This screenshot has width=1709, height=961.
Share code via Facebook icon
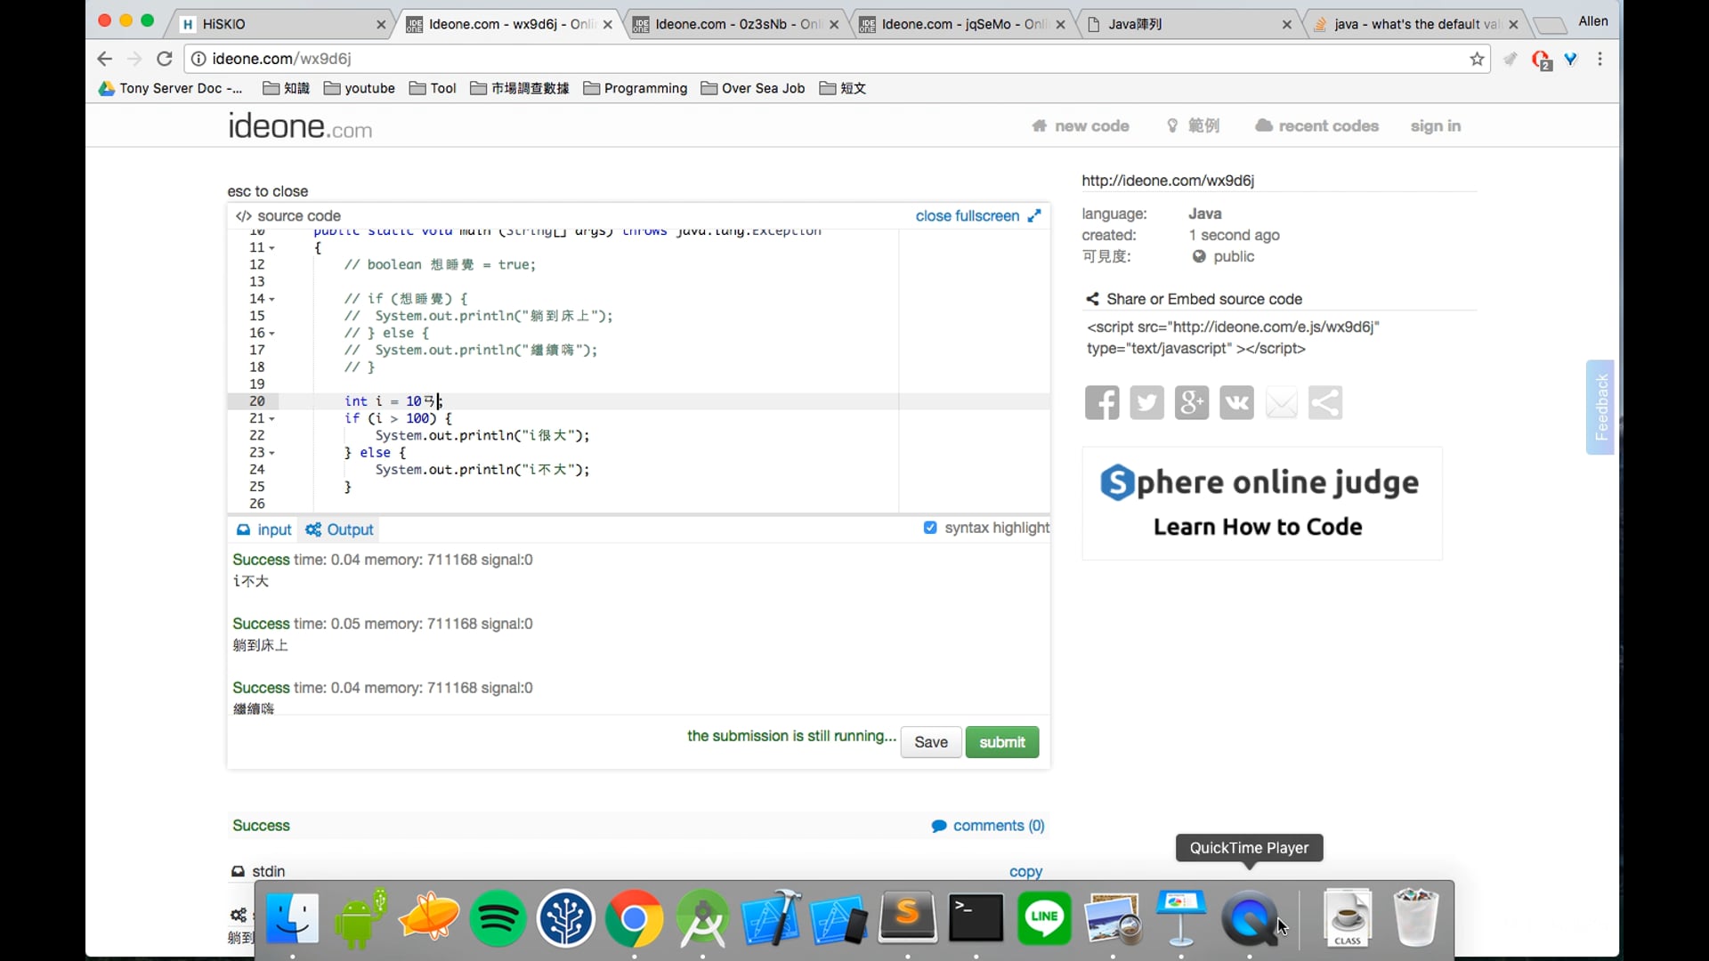point(1102,403)
